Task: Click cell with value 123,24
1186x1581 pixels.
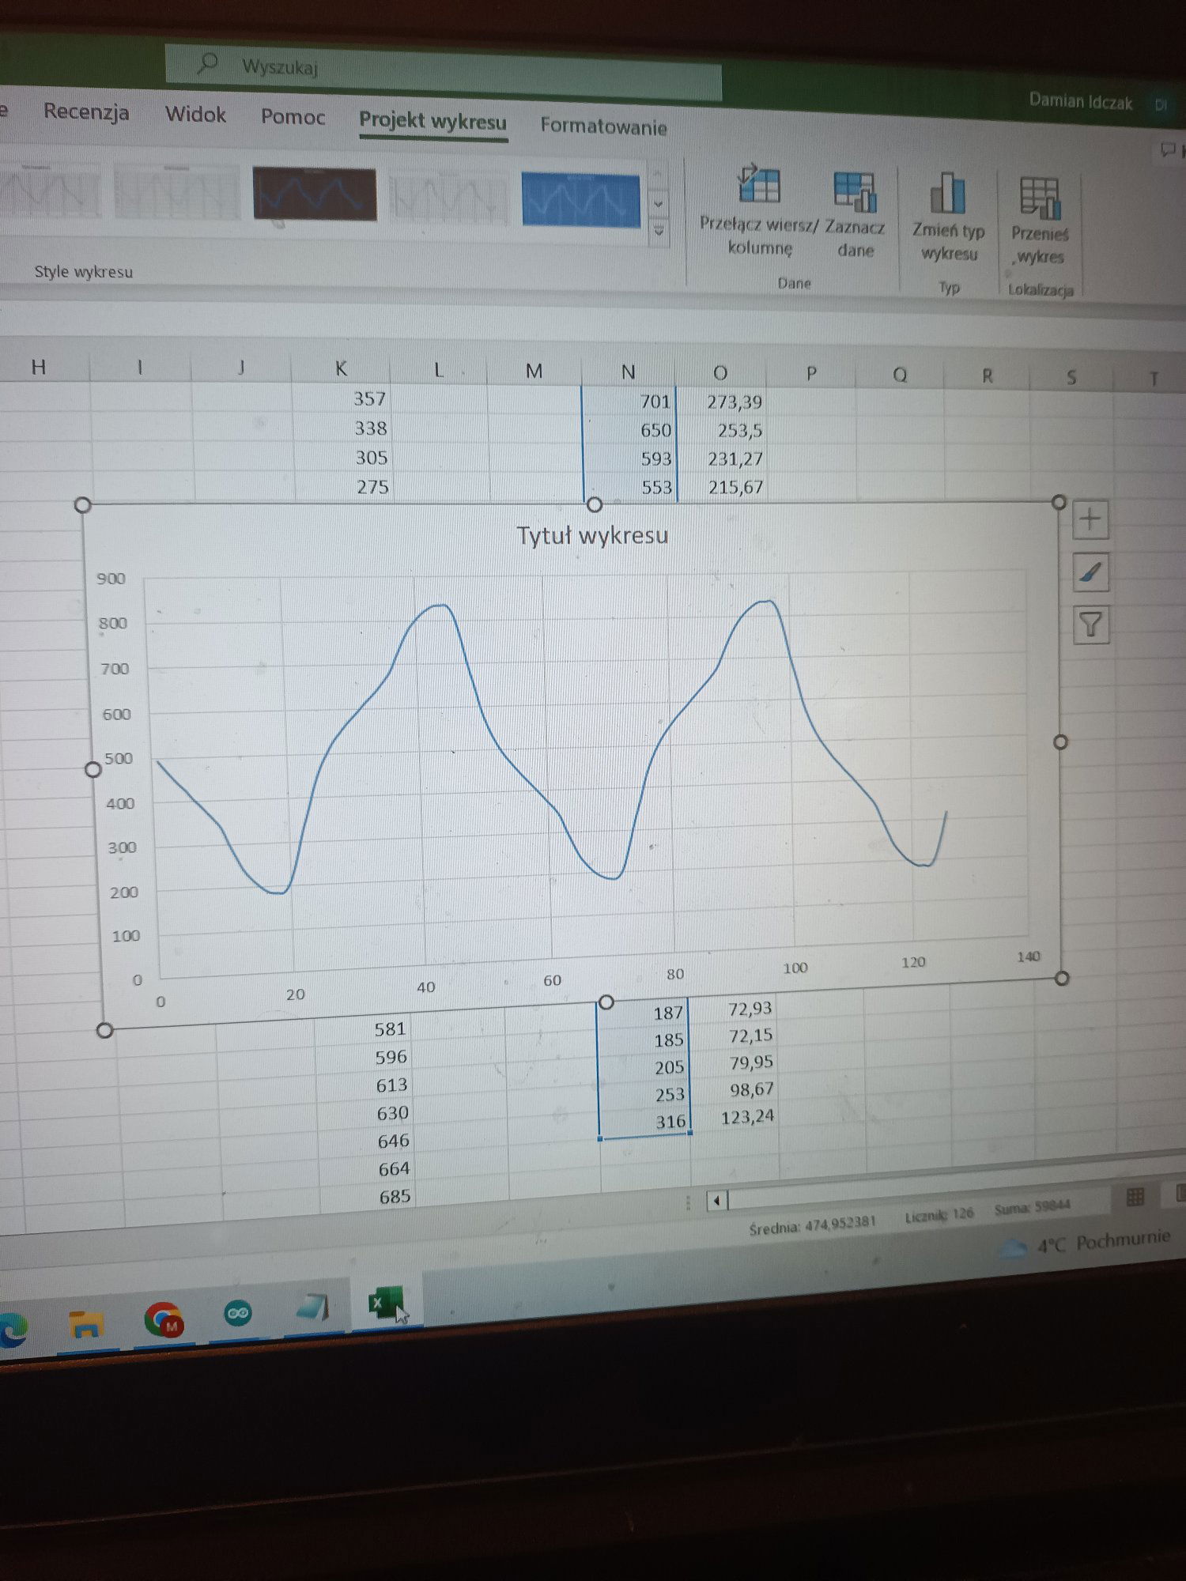Action: 735,1117
